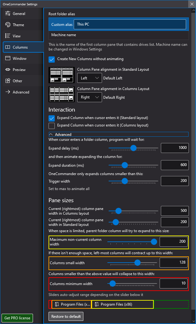Image resolution: width=196 pixels, height=324 pixels.
Task: Click the Theme palette icon
Action: 8,25
